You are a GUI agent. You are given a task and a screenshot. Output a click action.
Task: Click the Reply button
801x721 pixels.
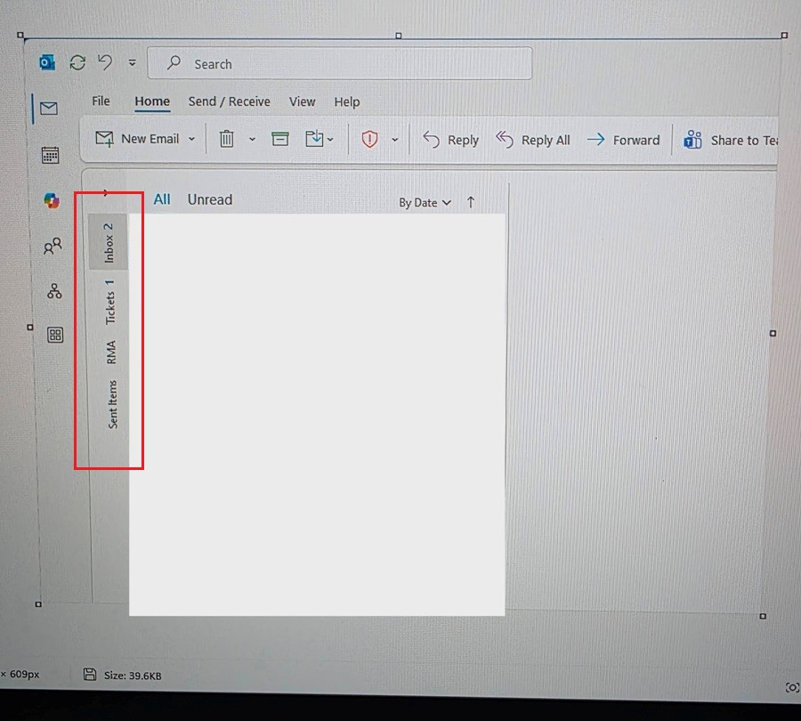point(450,140)
